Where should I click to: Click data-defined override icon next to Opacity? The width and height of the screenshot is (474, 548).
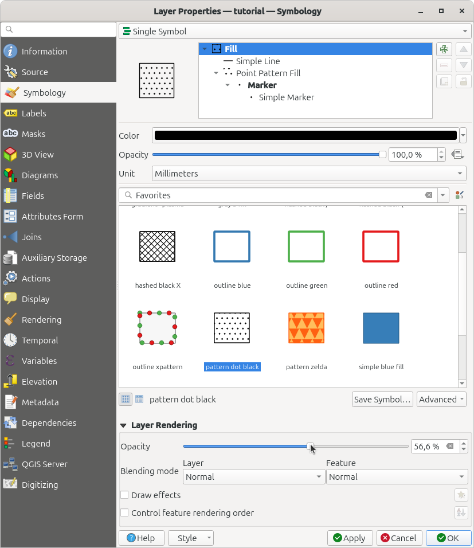click(x=457, y=155)
